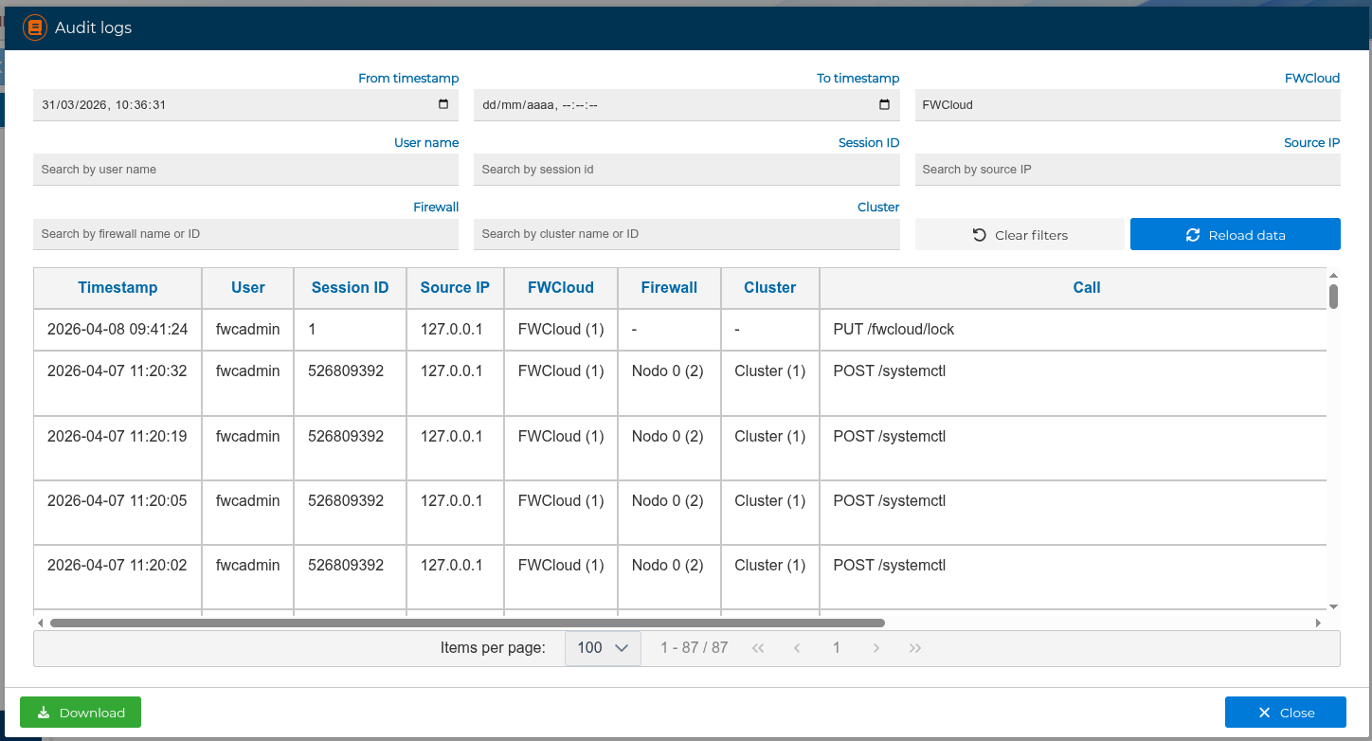The width and height of the screenshot is (1372, 741).
Task: Expand the Items per page dropdown
Action: [x=603, y=648]
